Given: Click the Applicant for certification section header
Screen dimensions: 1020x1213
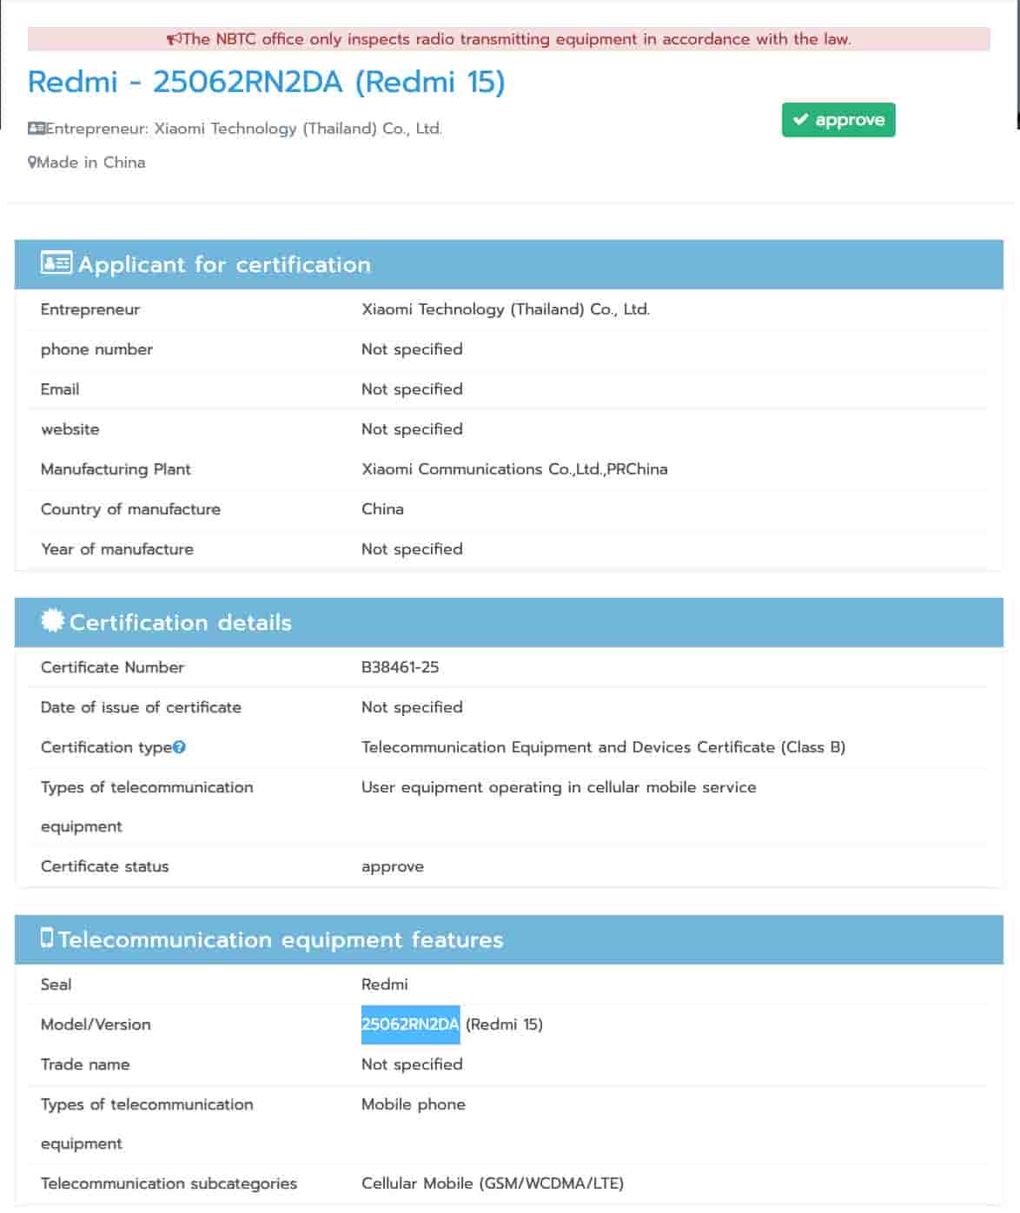Looking at the screenshot, I should click(224, 264).
